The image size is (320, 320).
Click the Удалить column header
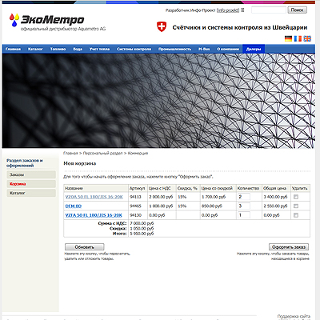(x=299, y=188)
